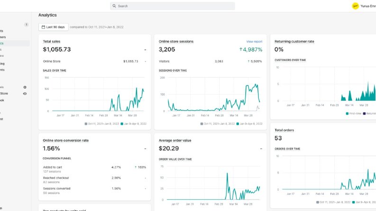
Task: Click the Sales over time chart
Action: coord(95,97)
